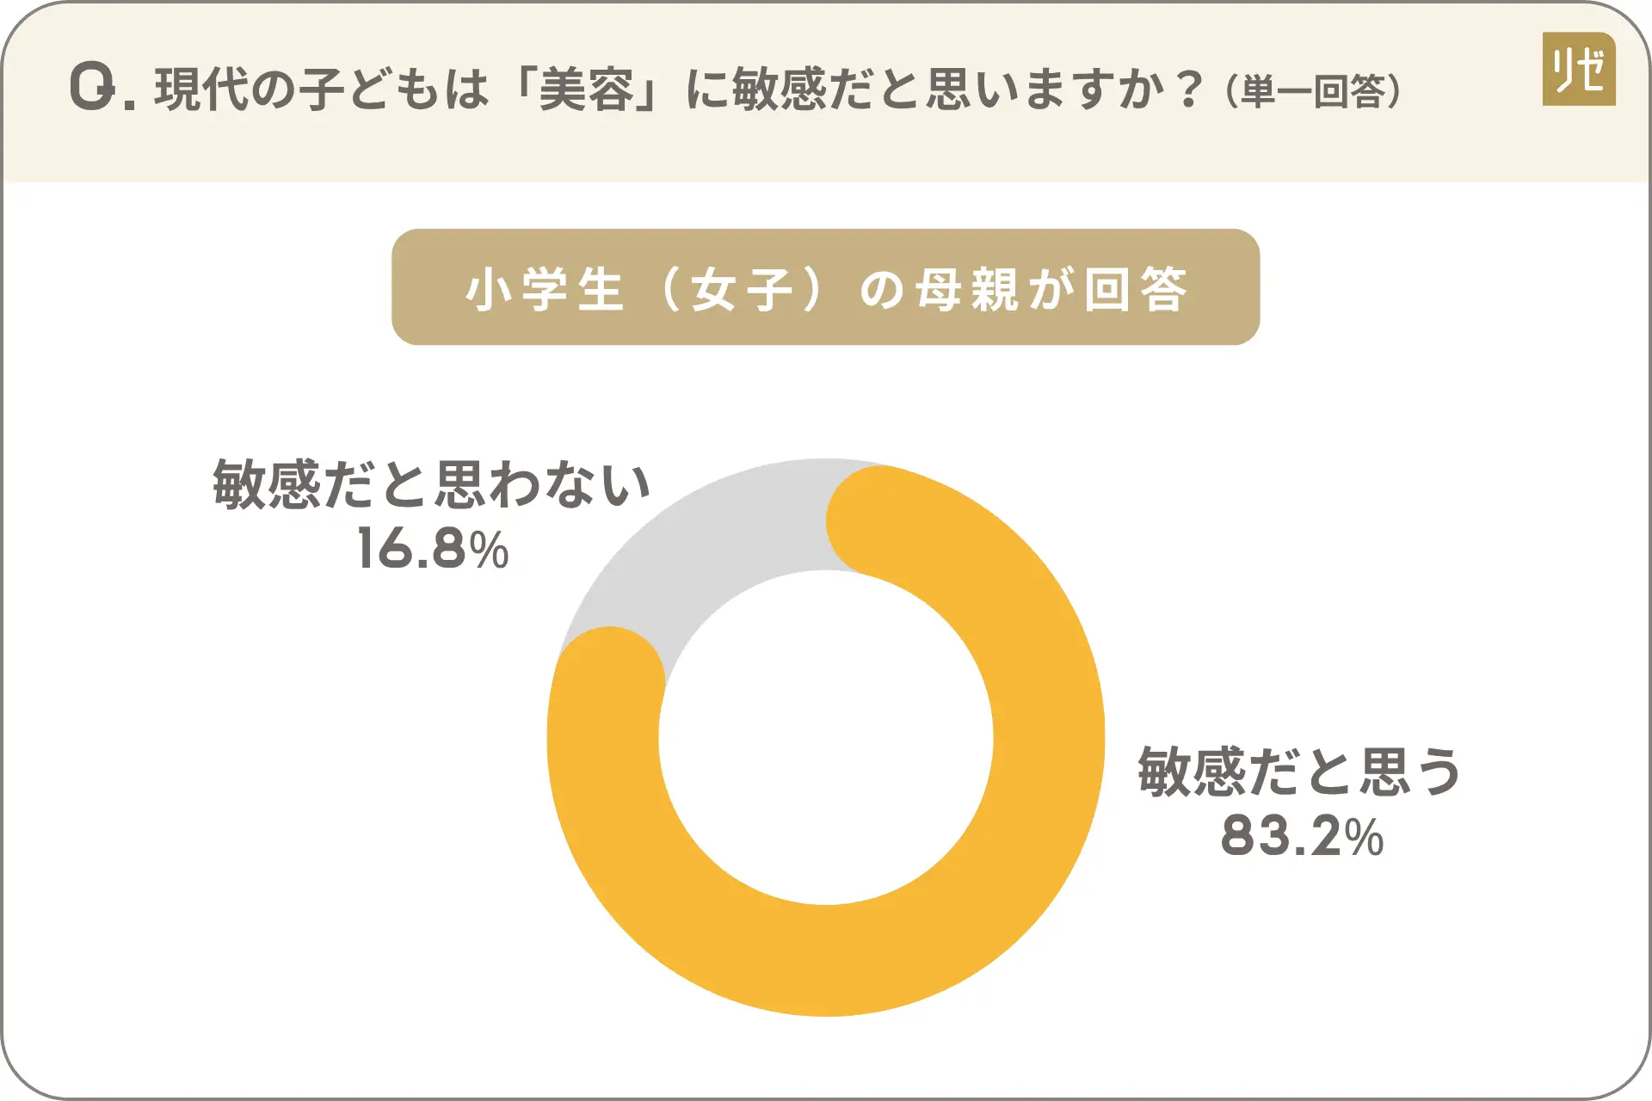
Task: Click "小学生" in the tan banner
Action: coord(544,289)
